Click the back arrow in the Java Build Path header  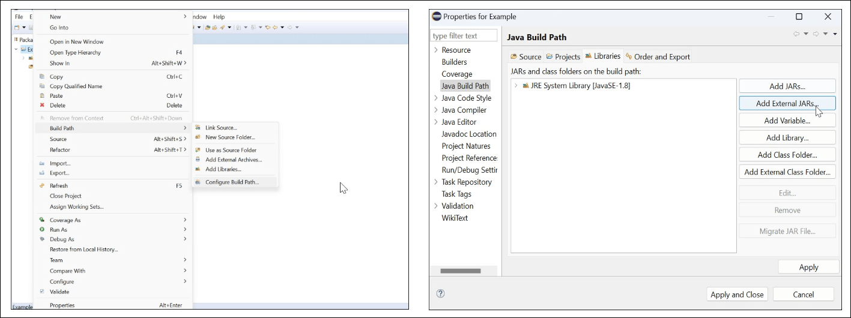796,34
